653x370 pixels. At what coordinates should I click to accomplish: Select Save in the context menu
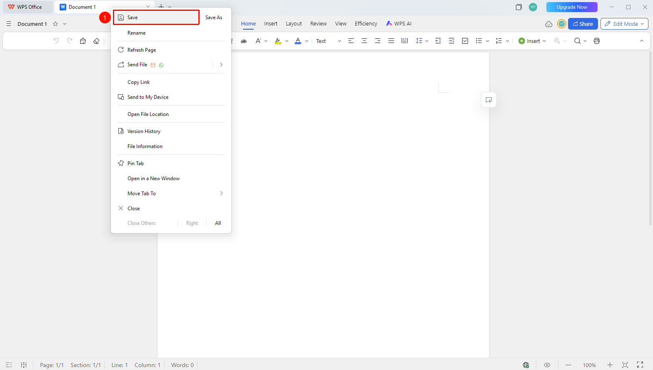(x=156, y=18)
